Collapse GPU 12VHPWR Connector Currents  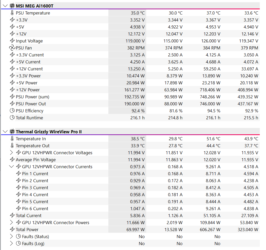(11, 167)
